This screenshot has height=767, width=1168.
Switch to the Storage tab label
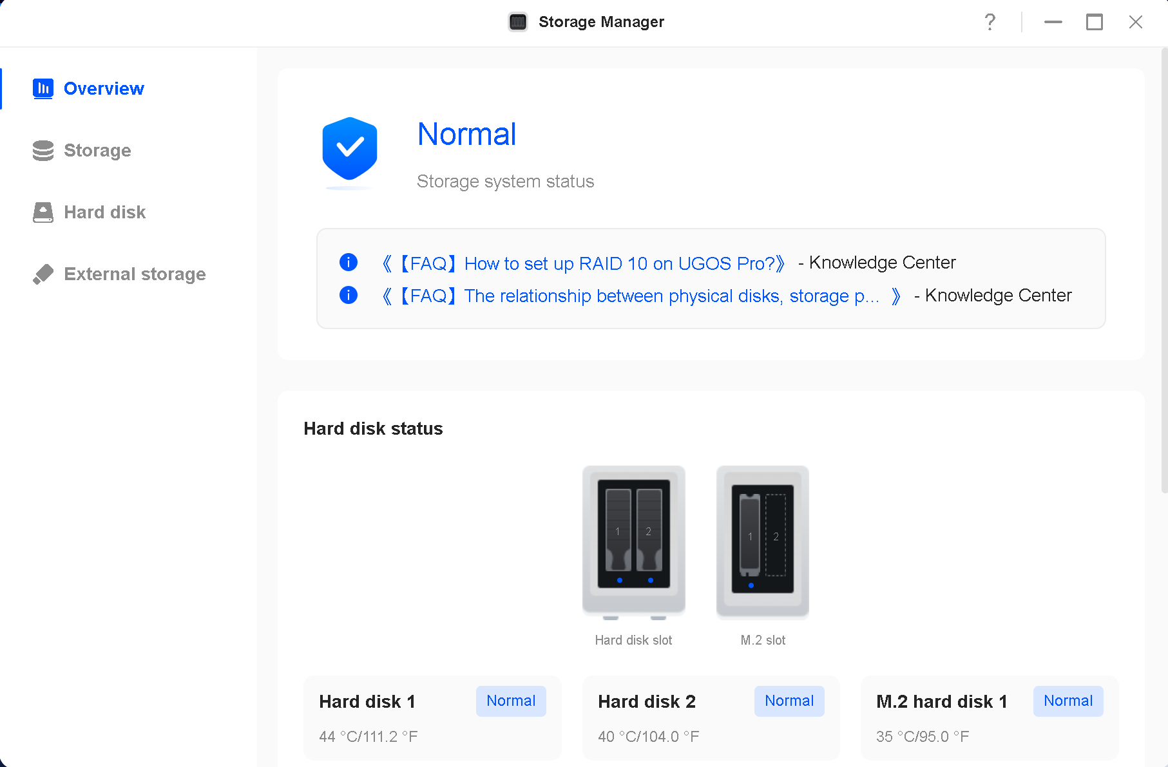[97, 150]
